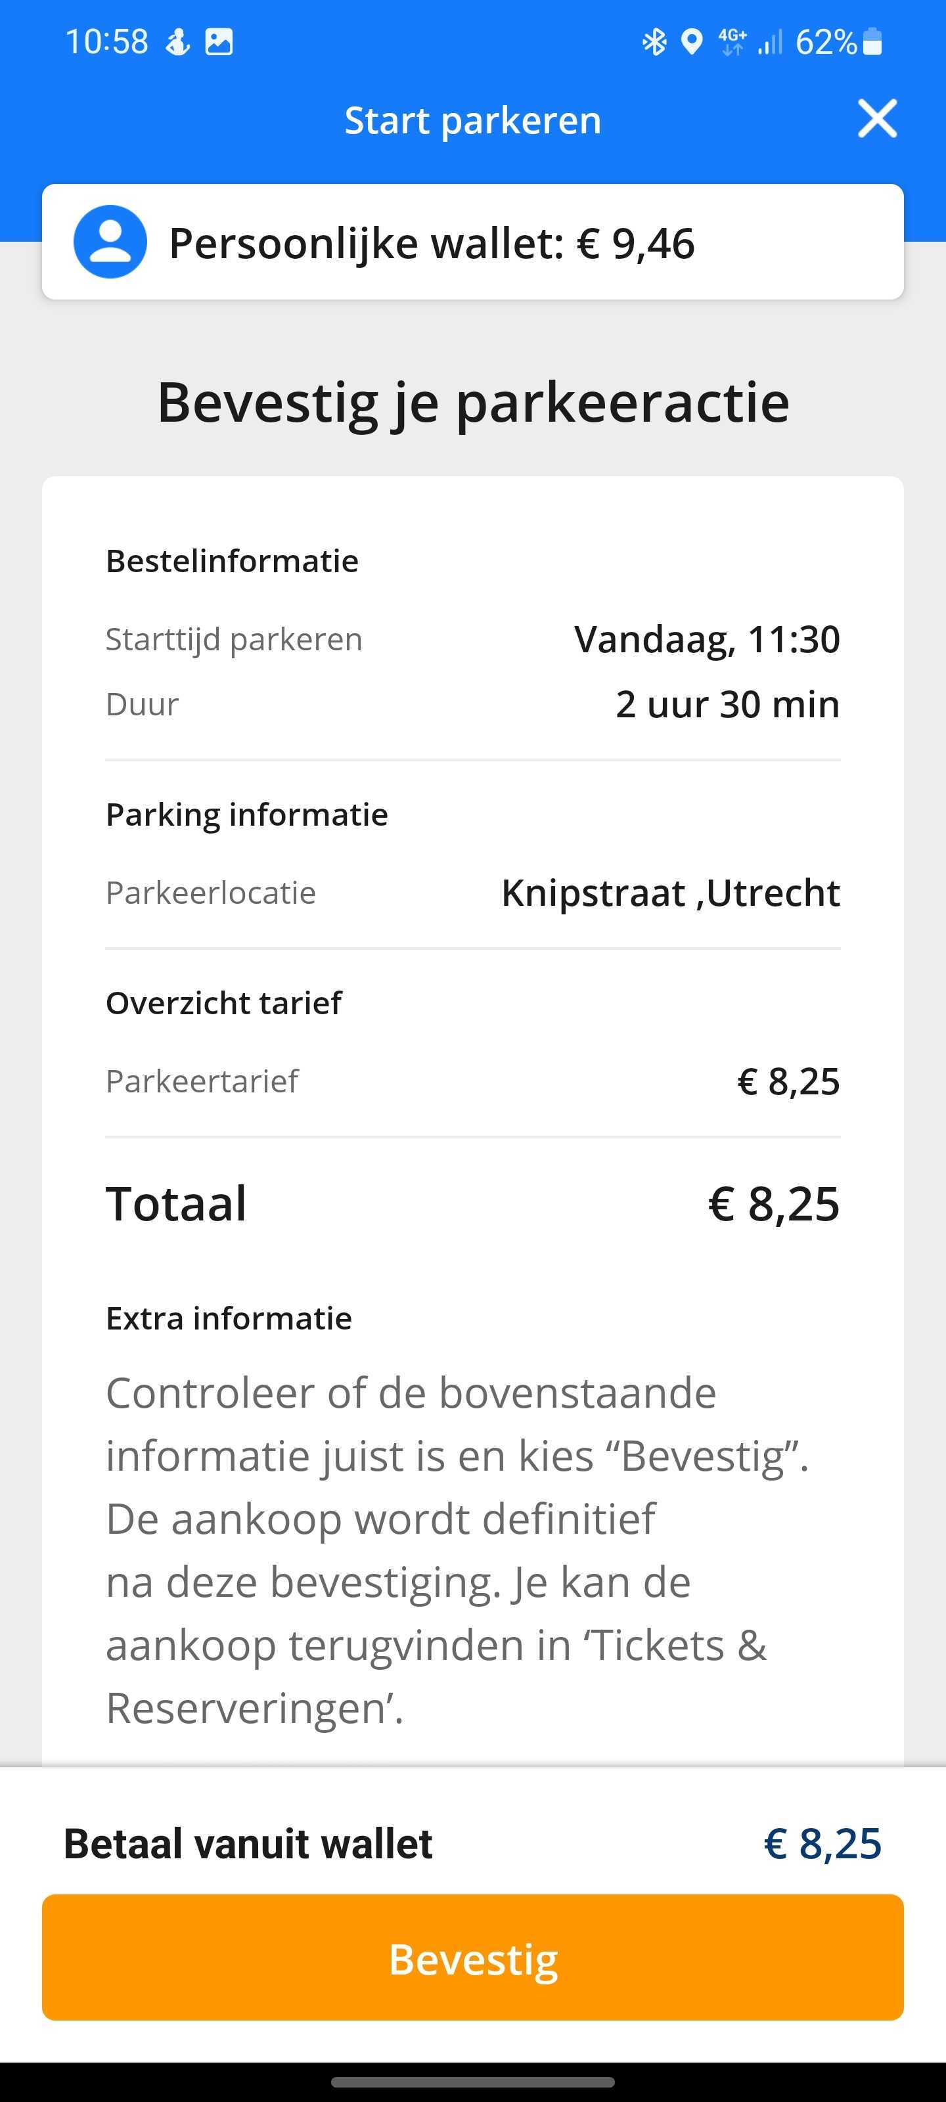Image resolution: width=946 pixels, height=2102 pixels.
Task: Close the Start parkeren screen with X
Action: [878, 119]
